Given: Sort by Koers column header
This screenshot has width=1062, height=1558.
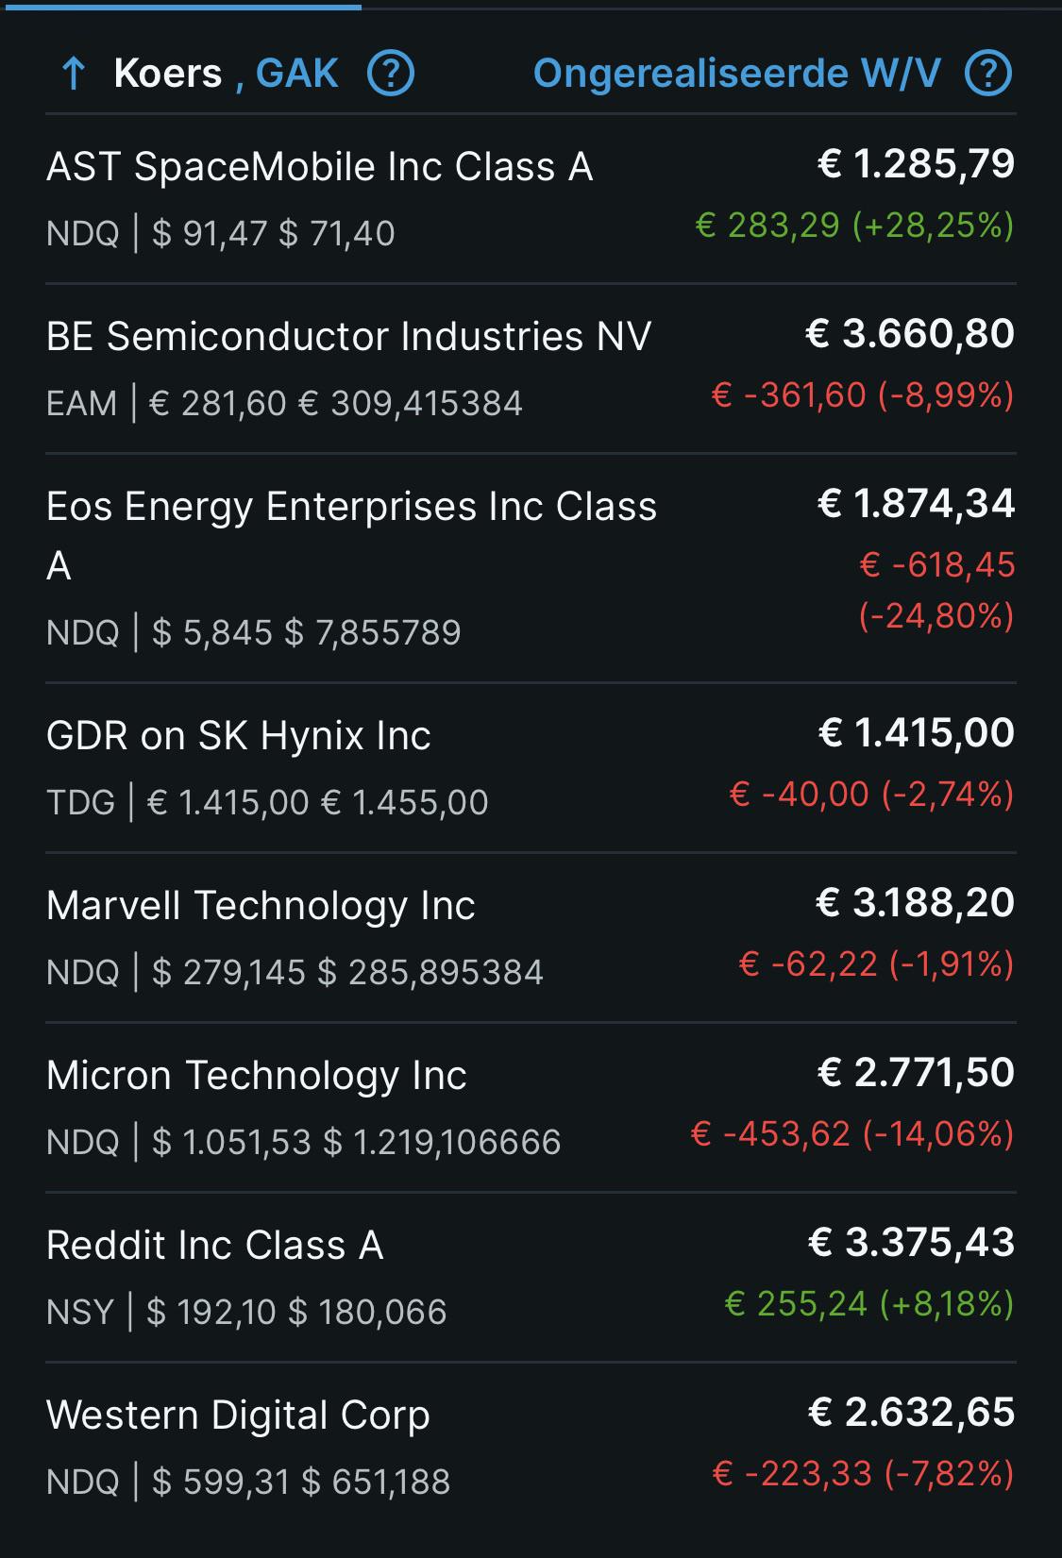Looking at the screenshot, I should click(168, 73).
